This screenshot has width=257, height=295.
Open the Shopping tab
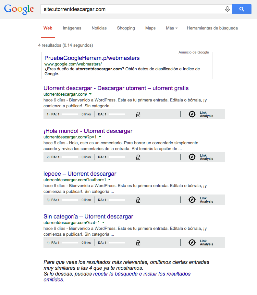pos(126,28)
